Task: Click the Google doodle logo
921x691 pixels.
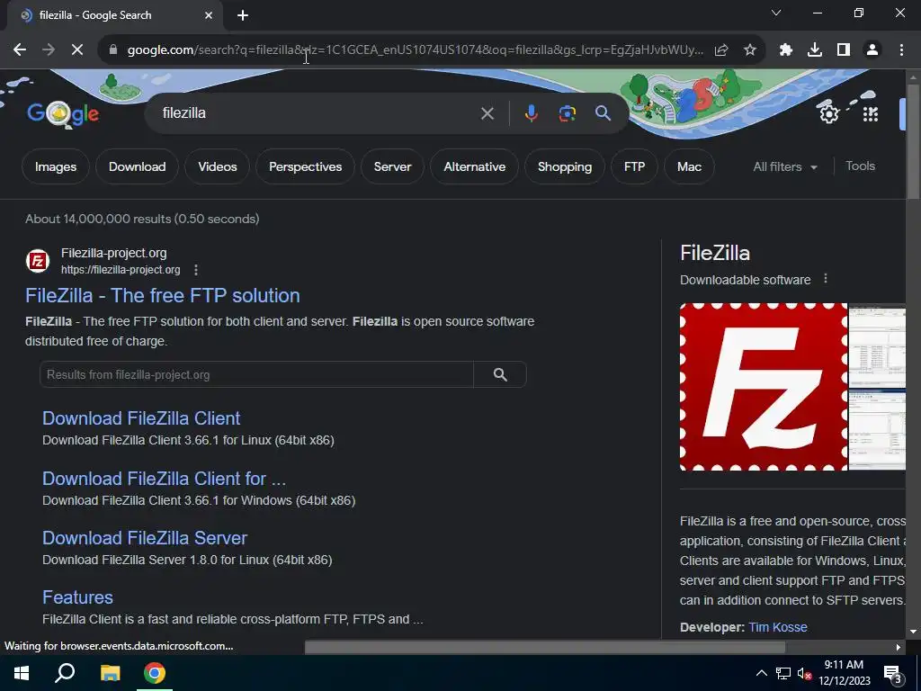Action: click(x=63, y=113)
